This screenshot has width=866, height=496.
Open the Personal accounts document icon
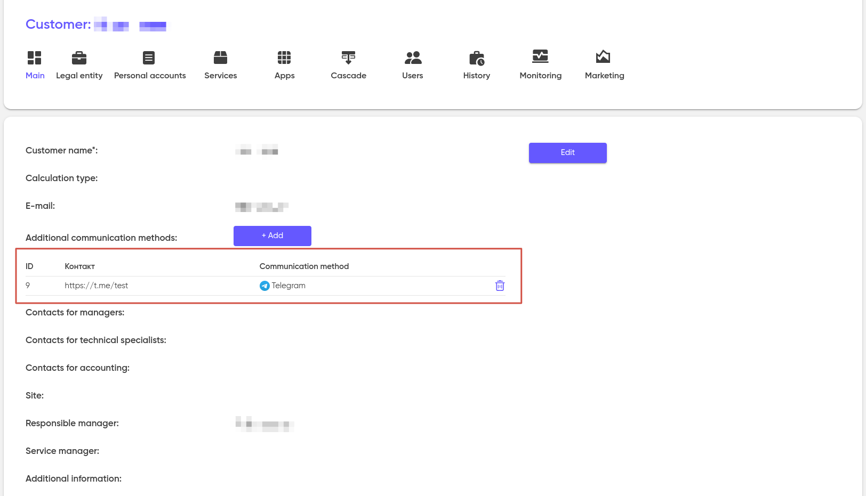tap(149, 58)
